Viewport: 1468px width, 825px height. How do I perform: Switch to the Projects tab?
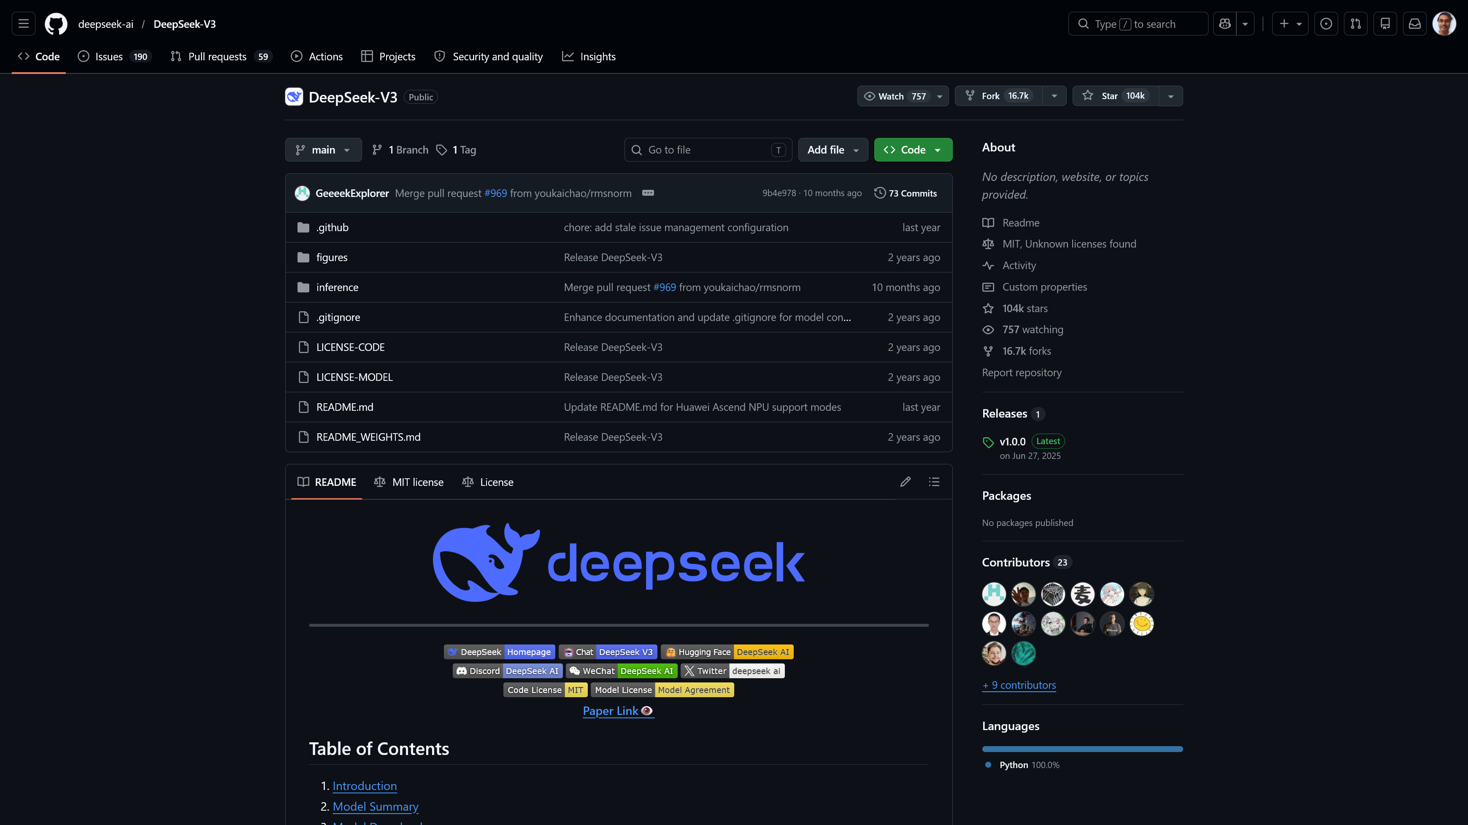coord(389,57)
